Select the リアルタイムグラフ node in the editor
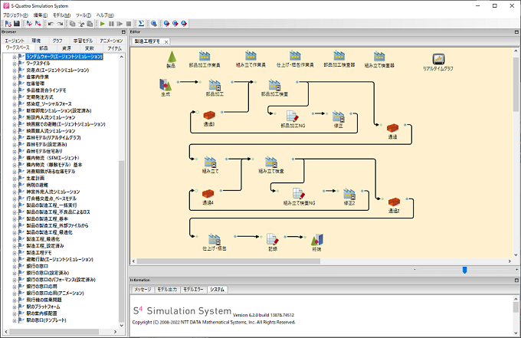Screen dimensions: 521x338 (x=439, y=59)
